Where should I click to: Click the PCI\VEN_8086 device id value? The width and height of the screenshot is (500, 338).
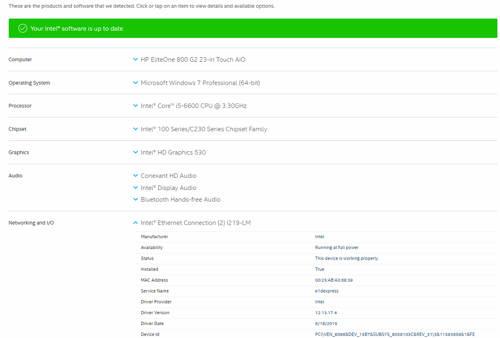point(395,334)
